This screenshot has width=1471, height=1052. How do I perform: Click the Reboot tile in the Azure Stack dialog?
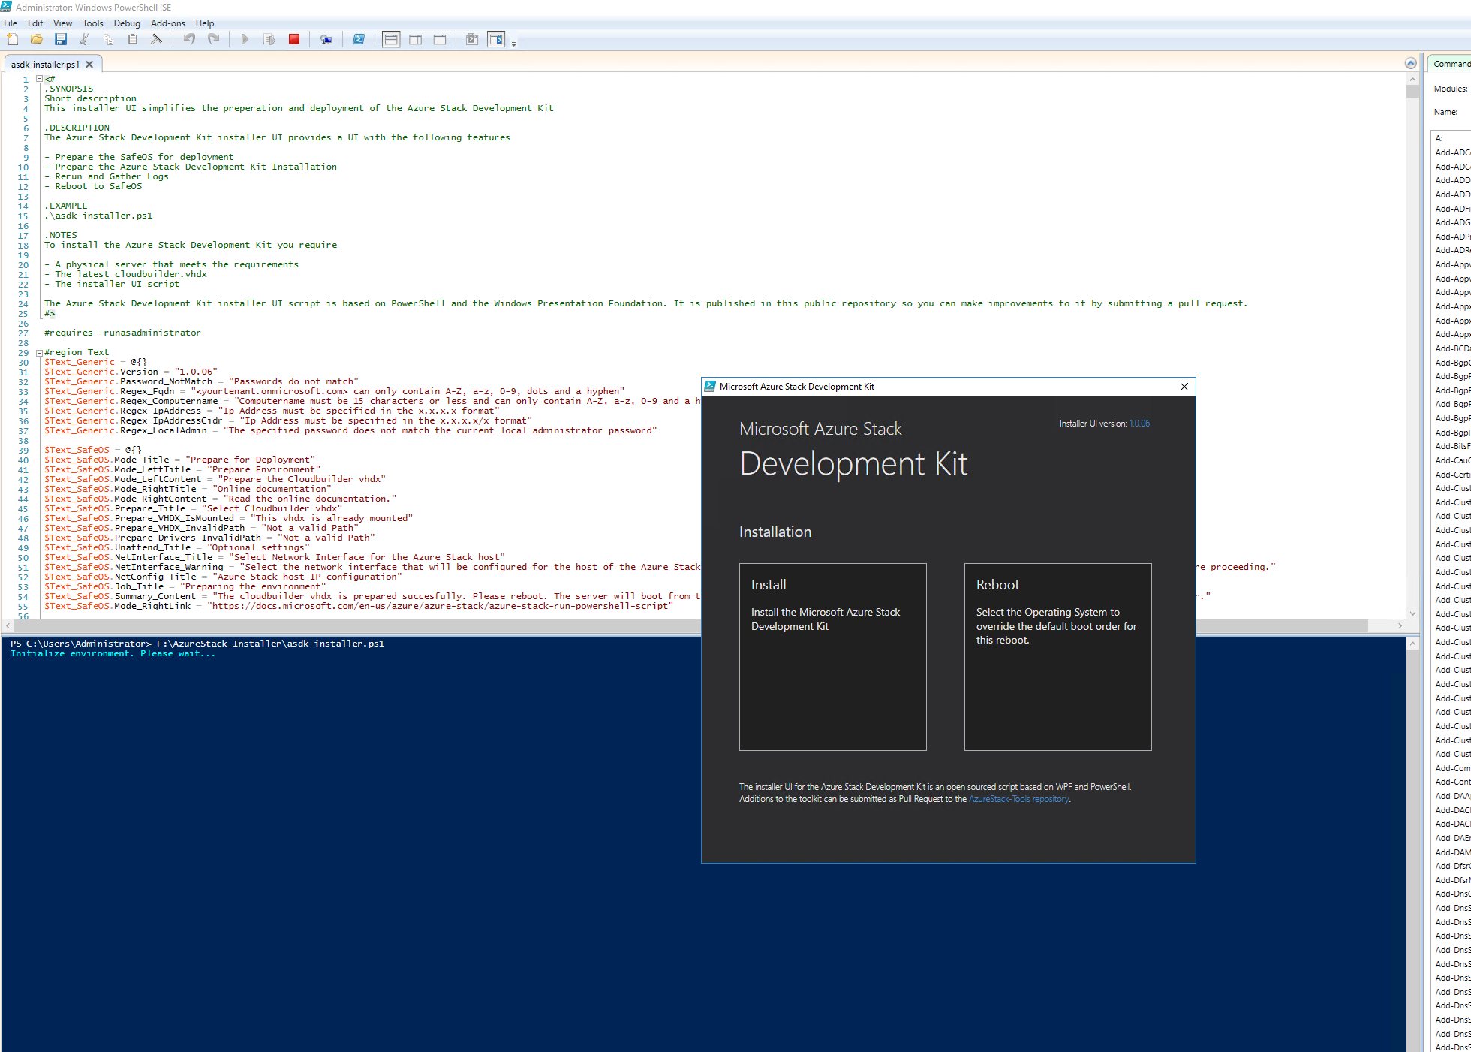1057,657
